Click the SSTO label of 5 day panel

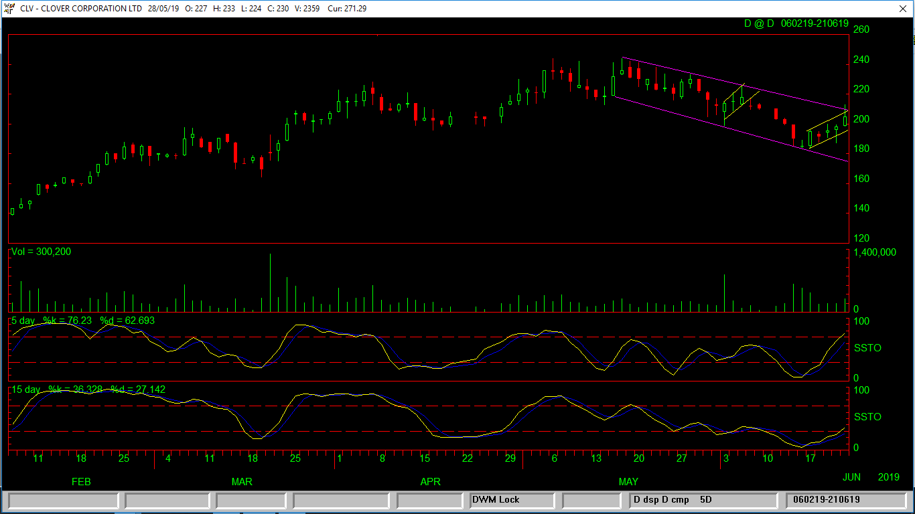[867, 348]
